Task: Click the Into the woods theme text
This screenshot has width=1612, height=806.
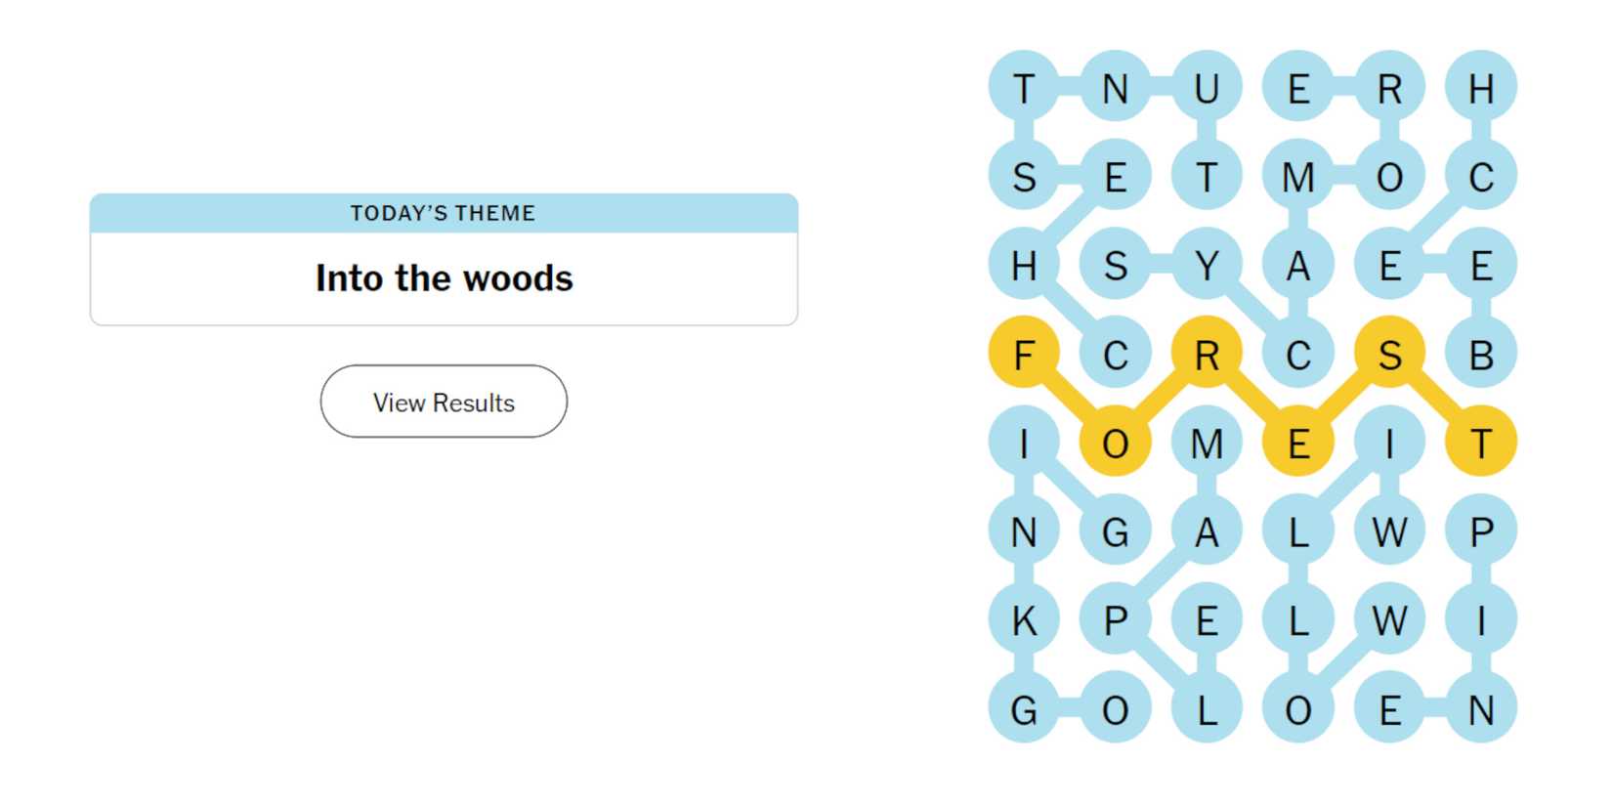Action: click(x=443, y=277)
